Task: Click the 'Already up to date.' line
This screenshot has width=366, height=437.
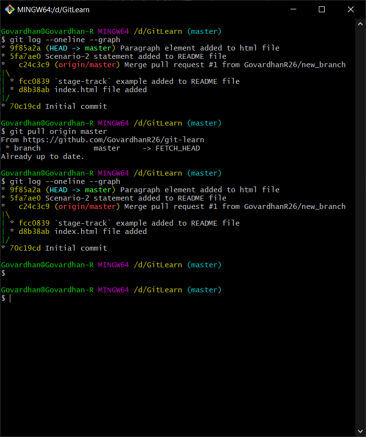Action: [42, 156]
